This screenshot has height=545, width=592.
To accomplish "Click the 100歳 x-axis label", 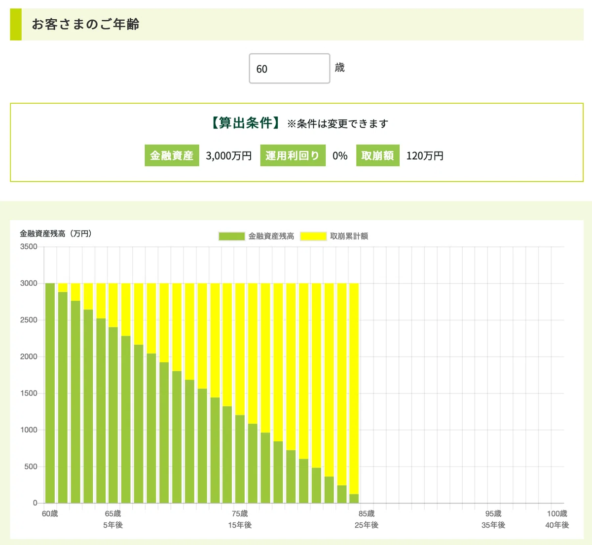I will coord(557,514).
